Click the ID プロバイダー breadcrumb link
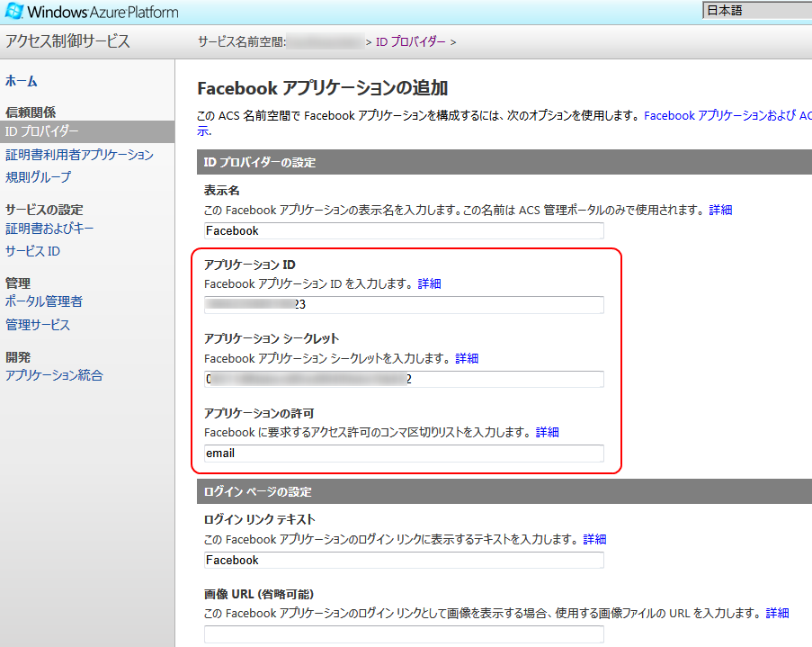Screen dimensions: 812x647 (x=411, y=42)
